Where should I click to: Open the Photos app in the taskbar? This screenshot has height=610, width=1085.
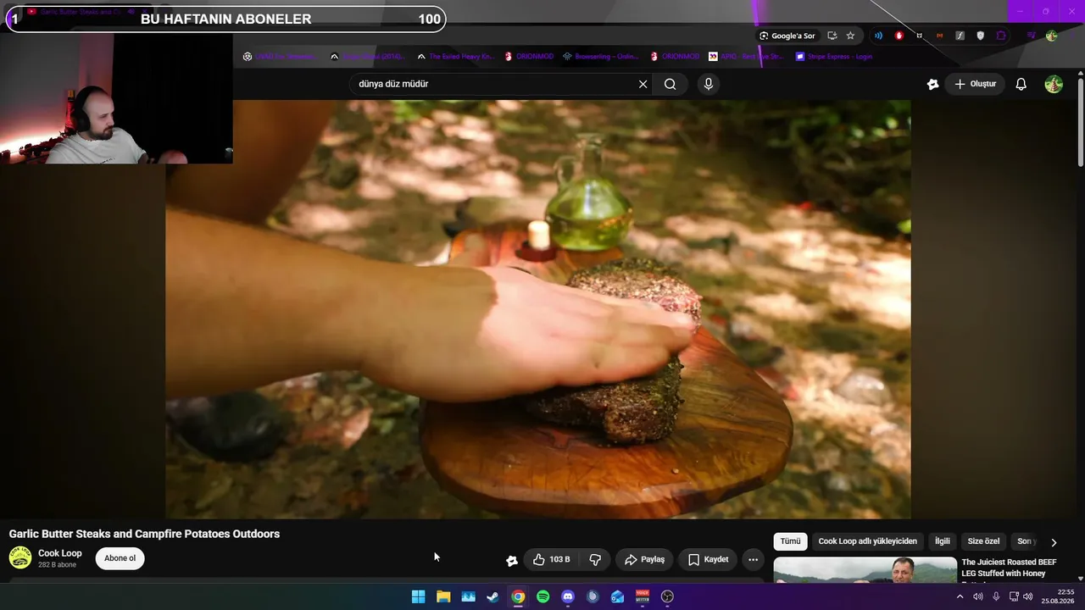468,596
